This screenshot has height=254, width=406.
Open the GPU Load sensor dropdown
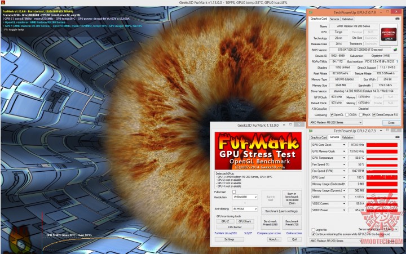point(344,177)
